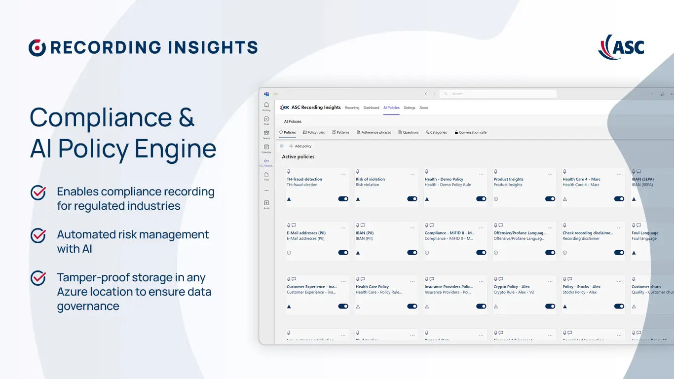This screenshot has height=379, width=674.
Task: Open ellipsis menu on Insurance Providers Policy card
Action: (x=482, y=282)
